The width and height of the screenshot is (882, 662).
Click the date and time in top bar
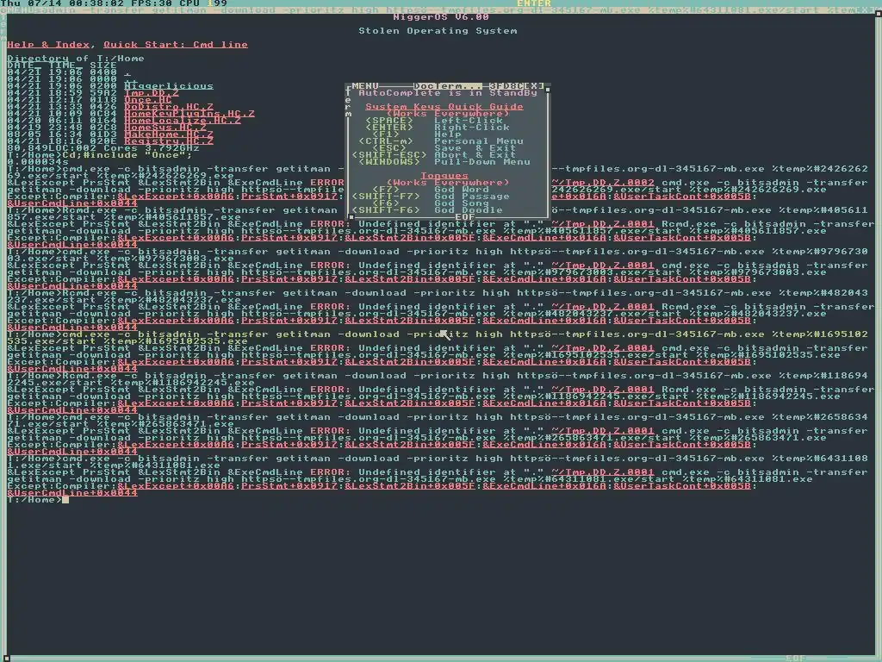(x=62, y=3)
